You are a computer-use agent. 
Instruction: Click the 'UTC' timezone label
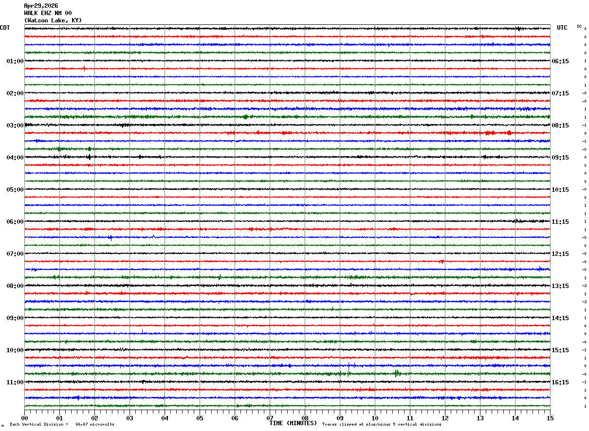pos(562,28)
